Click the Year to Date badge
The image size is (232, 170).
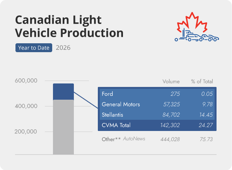tap(34, 48)
